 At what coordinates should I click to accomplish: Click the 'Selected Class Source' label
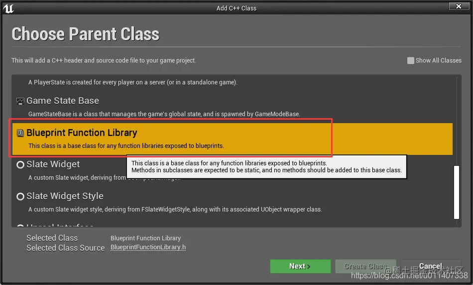[65, 248]
